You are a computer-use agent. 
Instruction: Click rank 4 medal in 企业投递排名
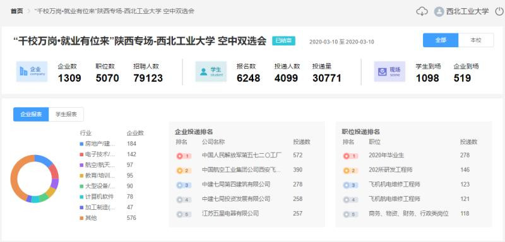tap(184, 200)
